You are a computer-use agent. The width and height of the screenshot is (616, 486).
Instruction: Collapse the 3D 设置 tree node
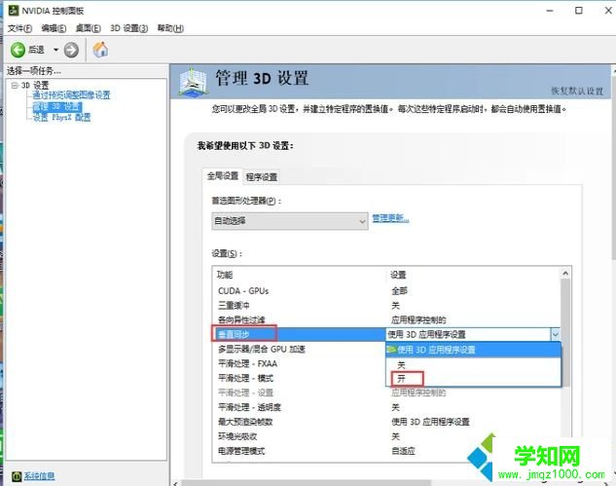click(15, 86)
